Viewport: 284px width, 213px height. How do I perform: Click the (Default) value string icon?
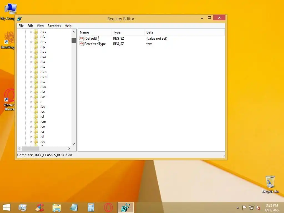(82, 38)
